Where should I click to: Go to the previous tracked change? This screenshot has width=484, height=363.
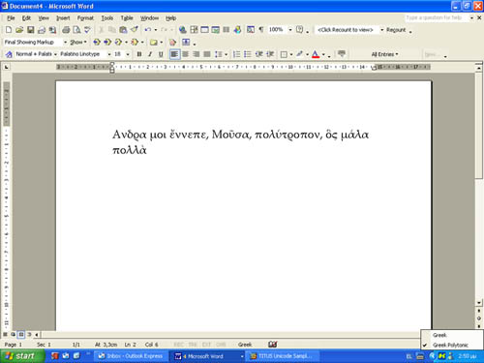(97, 42)
